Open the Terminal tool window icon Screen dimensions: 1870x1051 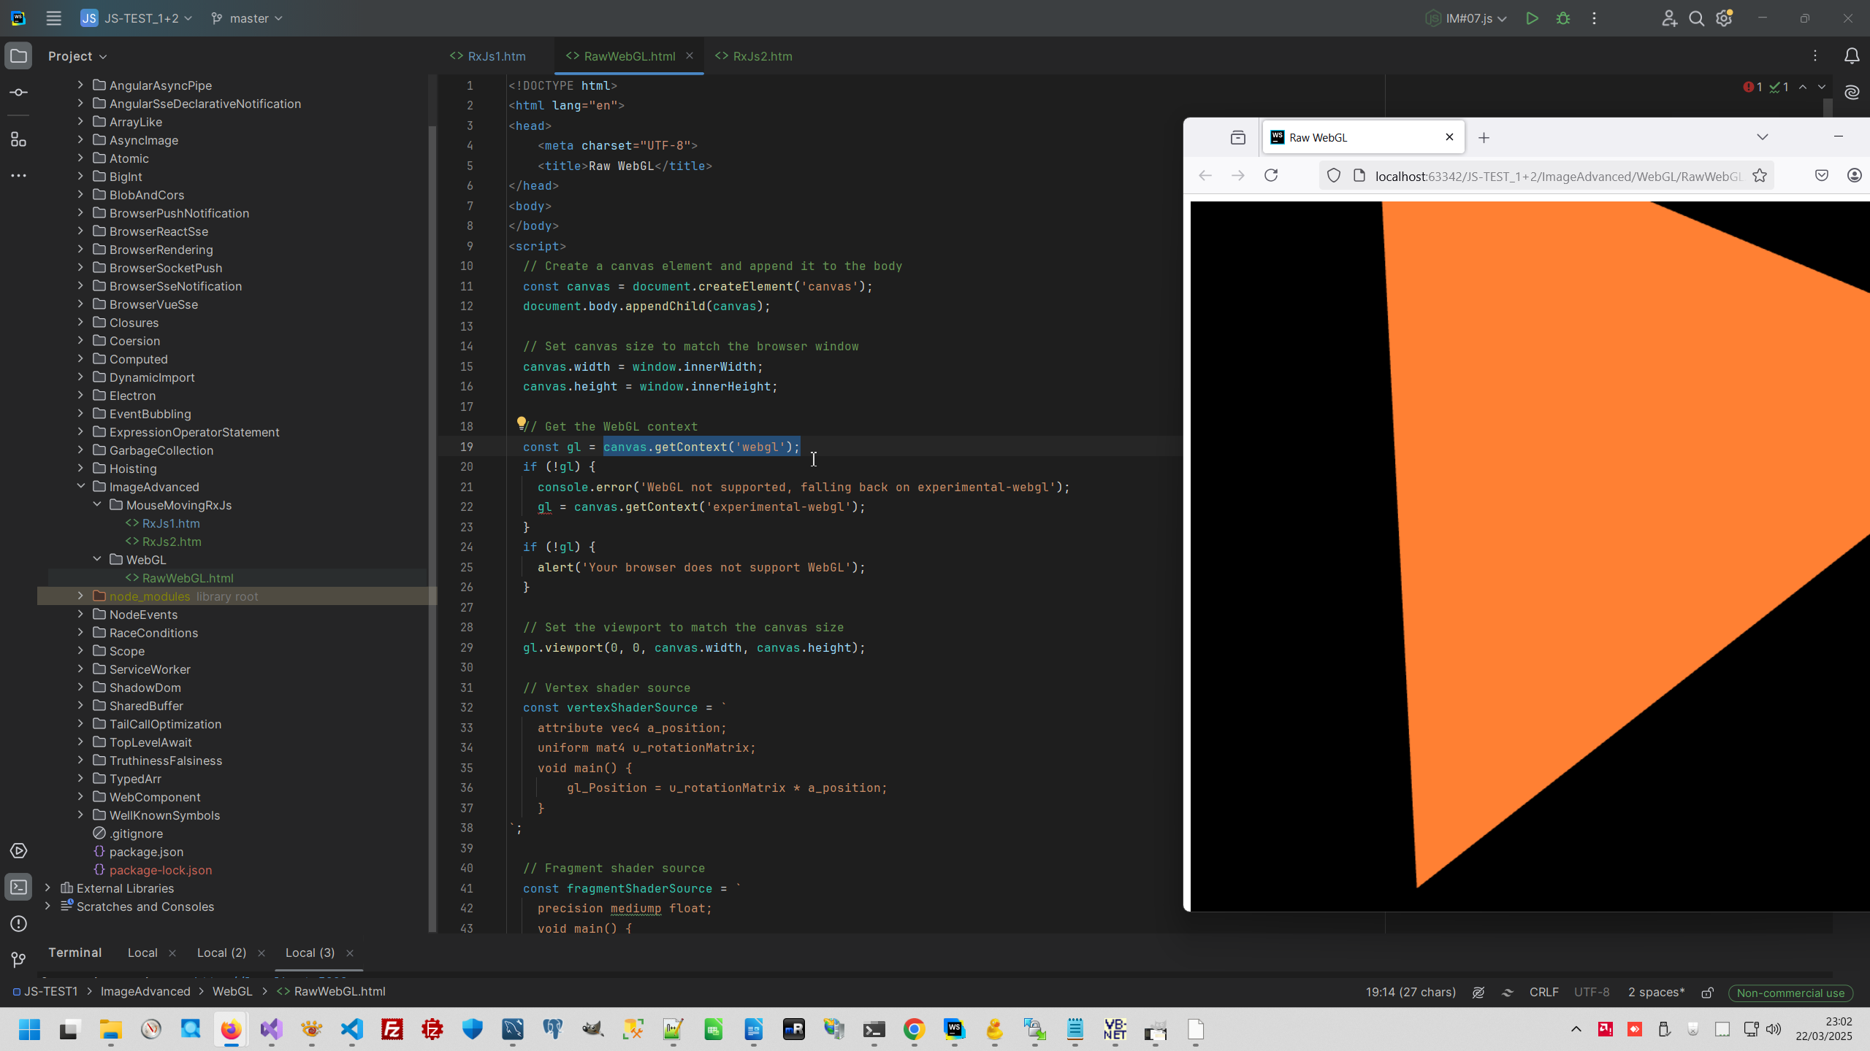(19, 887)
